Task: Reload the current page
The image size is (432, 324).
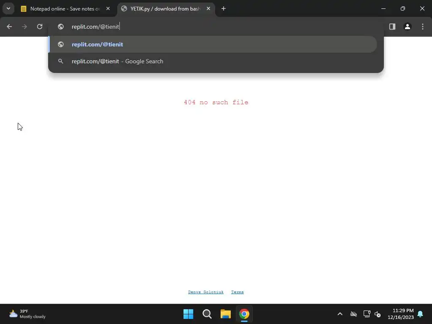Action: pos(40,27)
